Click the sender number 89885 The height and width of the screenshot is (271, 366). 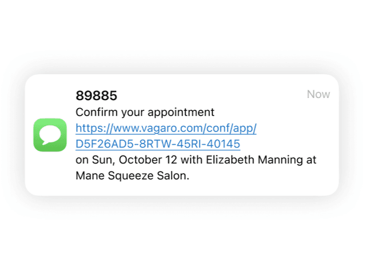click(96, 95)
